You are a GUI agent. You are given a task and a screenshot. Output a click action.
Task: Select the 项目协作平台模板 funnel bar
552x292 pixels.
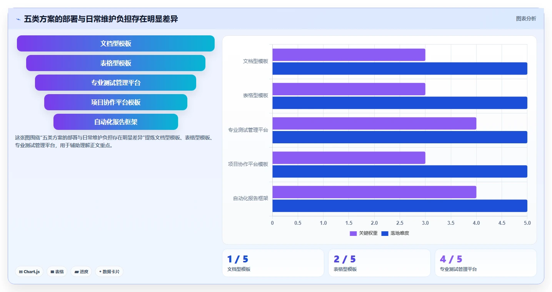(116, 102)
